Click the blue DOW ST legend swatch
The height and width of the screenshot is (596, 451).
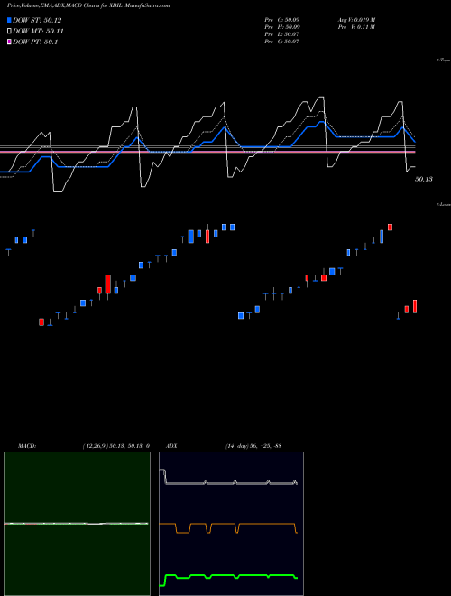(9, 20)
